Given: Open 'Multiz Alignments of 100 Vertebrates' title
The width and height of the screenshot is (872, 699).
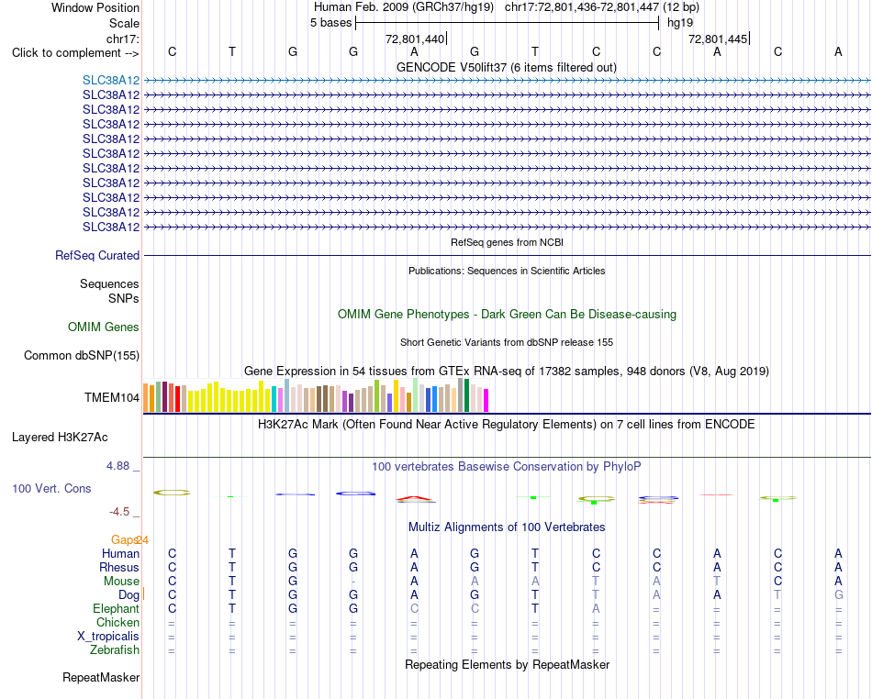Looking at the screenshot, I should [507, 527].
